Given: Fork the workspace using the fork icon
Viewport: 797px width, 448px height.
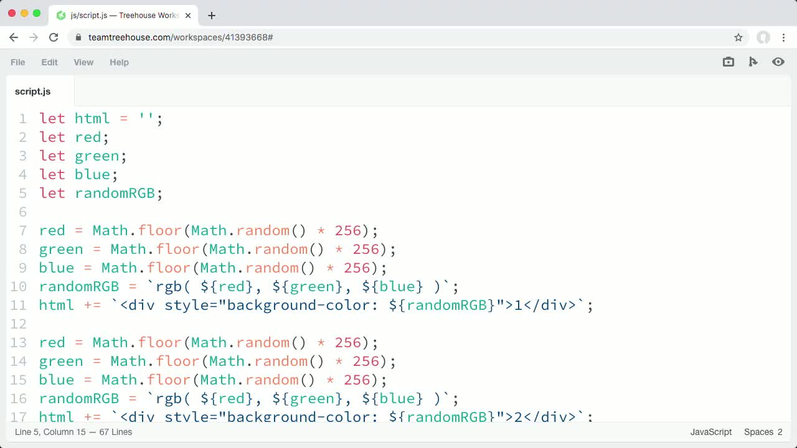Looking at the screenshot, I should click(753, 62).
